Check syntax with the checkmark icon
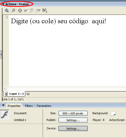 [26, 11]
